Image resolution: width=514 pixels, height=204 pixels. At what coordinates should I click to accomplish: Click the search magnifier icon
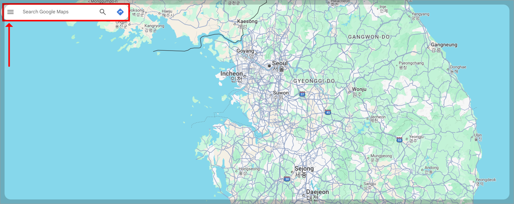[103, 12]
